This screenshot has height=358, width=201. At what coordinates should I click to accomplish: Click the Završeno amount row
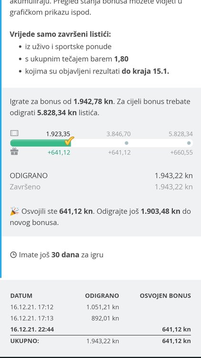point(101,187)
